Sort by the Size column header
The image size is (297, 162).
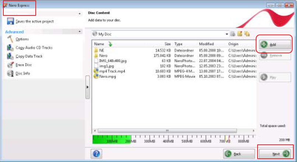[167, 44]
